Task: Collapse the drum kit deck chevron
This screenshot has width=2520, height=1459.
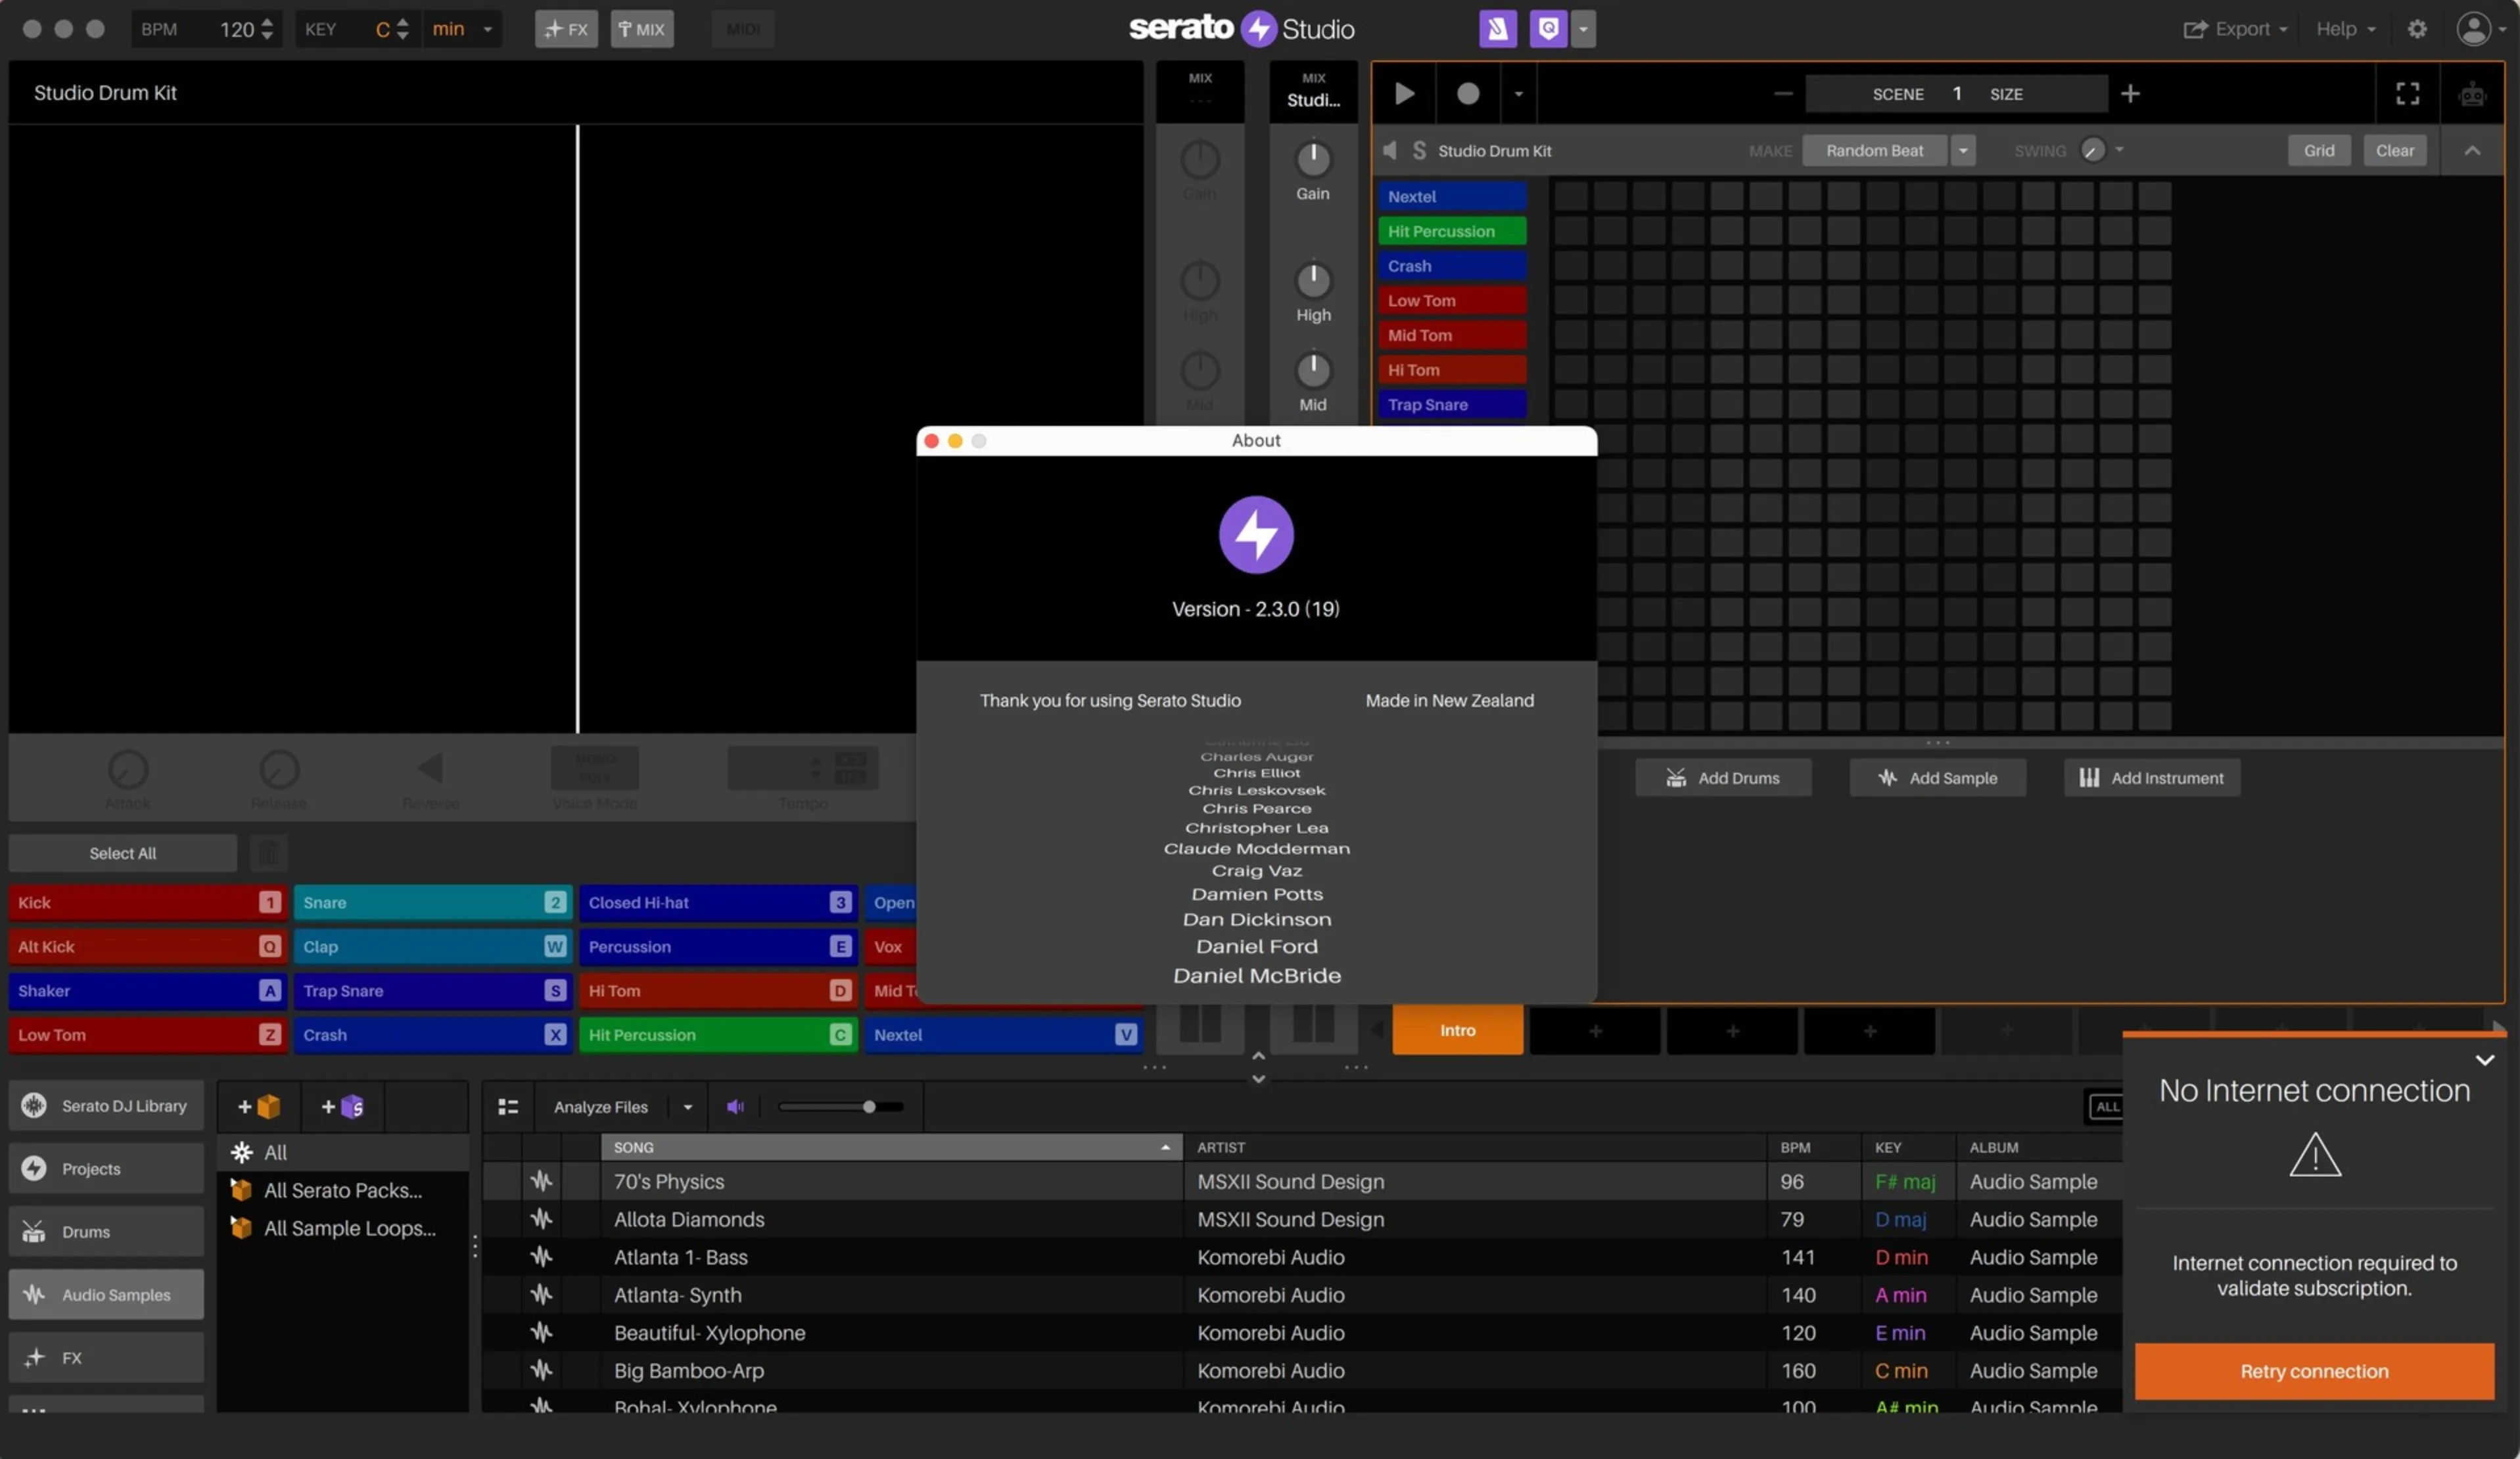Action: point(2472,150)
